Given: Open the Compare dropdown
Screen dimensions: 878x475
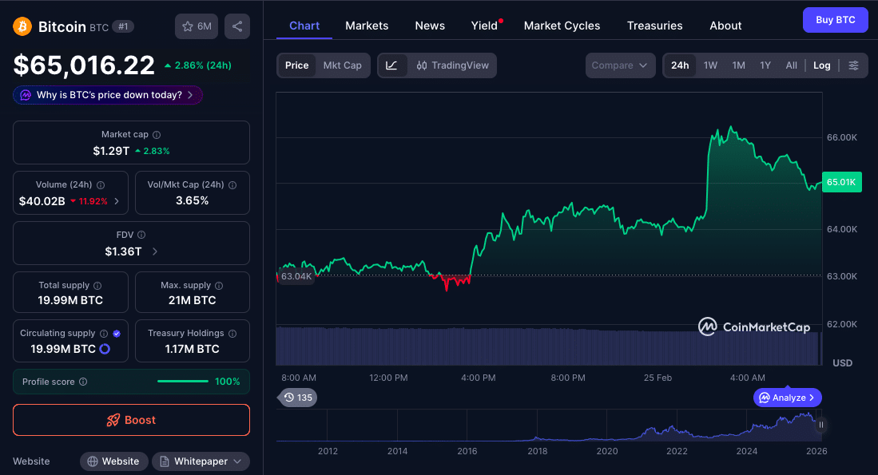Looking at the screenshot, I should (x=620, y=65).
